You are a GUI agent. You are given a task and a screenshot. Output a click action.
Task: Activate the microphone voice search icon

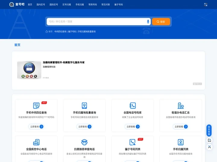click(148, 22)
